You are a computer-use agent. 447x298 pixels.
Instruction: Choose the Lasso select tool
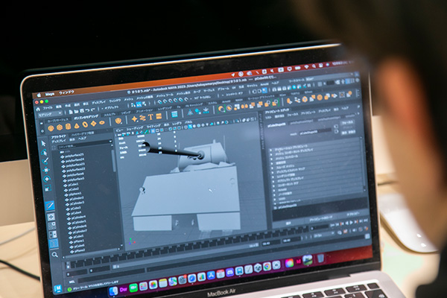[44, 153]
